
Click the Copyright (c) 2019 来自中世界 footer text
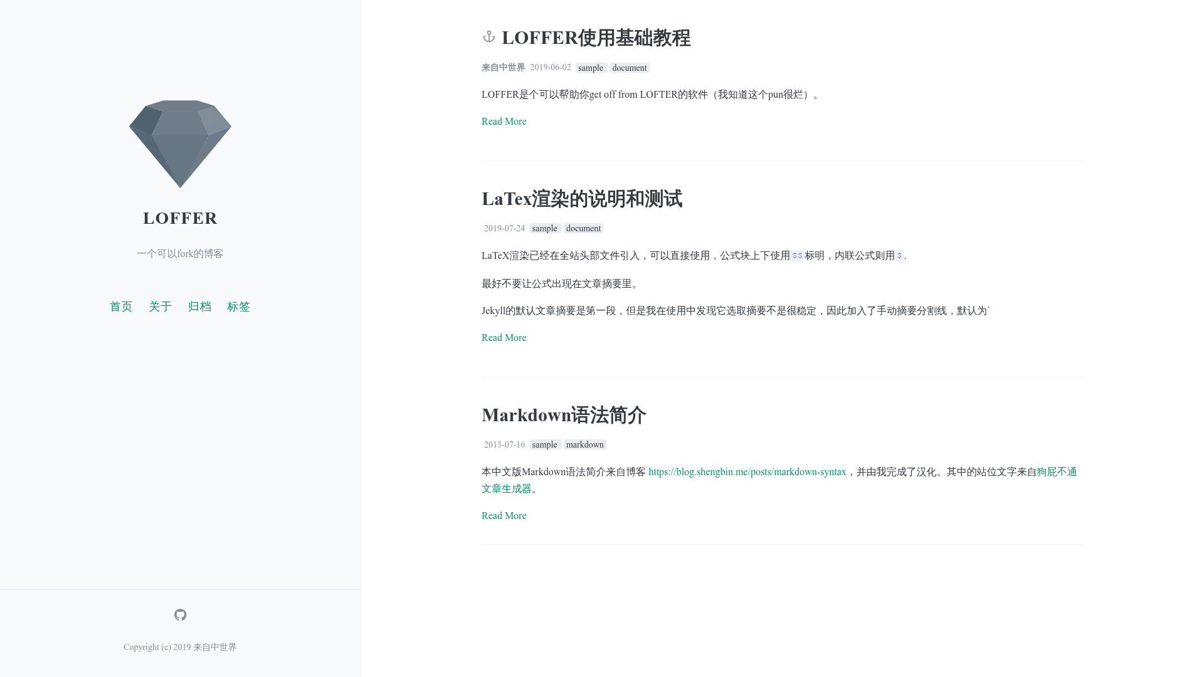(x=180, y=647)
